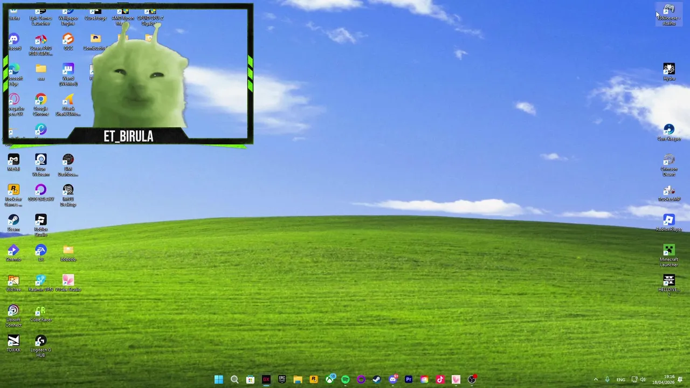This screenshot has width=690, height=388.
Task: Open Surara PRO RGB desktop shortcut
Action: tap(41, 45)
